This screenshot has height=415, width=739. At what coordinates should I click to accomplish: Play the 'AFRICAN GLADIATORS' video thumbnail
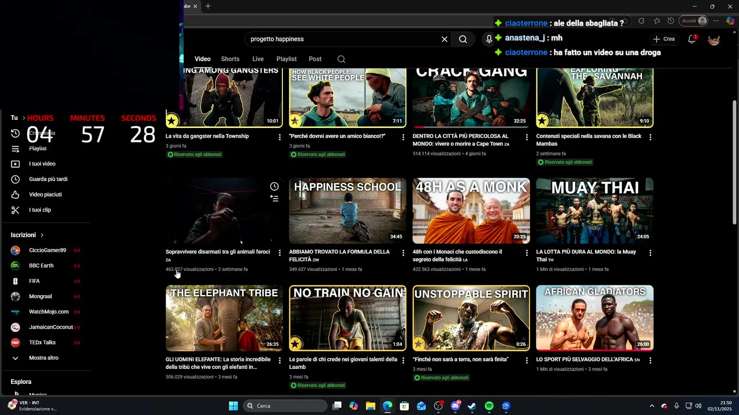click(595, 318)
